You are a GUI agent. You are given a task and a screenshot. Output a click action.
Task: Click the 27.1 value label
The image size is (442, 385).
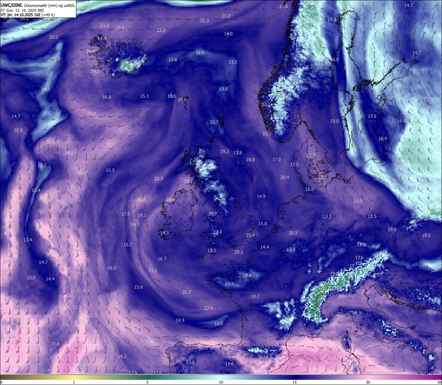tap(81, 173)
